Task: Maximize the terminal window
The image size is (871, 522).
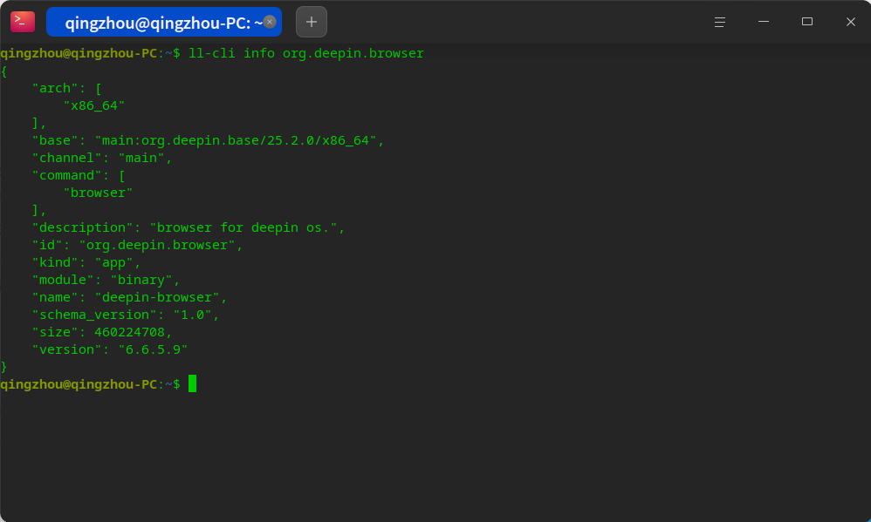Action: click(807, 22)
